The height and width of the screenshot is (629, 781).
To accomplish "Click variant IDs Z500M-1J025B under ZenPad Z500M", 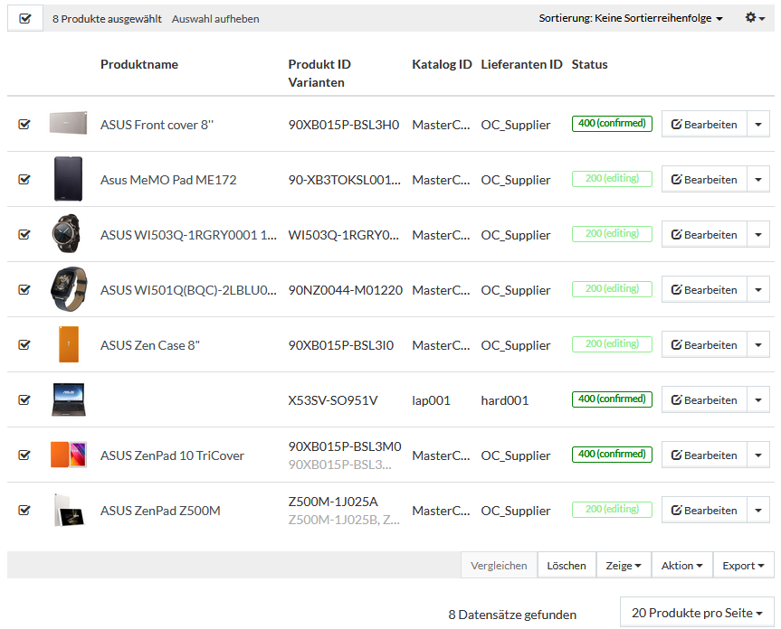I will pos(344,520).
